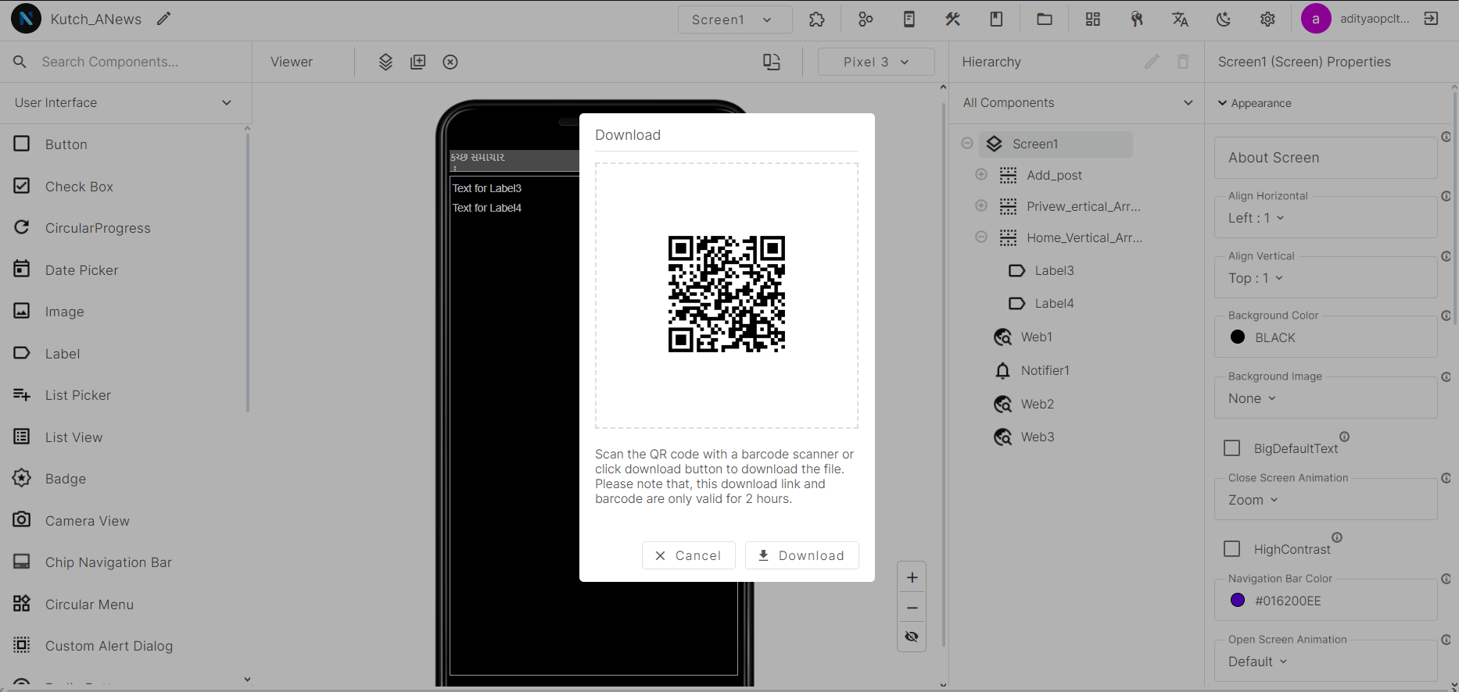1459x692 pixels.
Task: Open Open Screen Animation Default dropdown
Action: (1257, 662)
